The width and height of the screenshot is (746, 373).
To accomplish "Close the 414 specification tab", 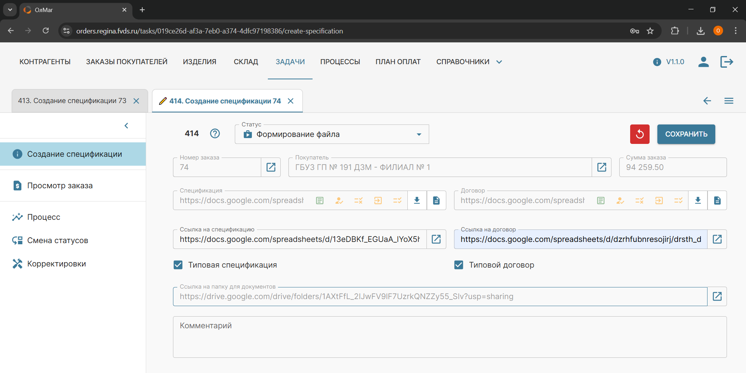I will coord(290,101).
